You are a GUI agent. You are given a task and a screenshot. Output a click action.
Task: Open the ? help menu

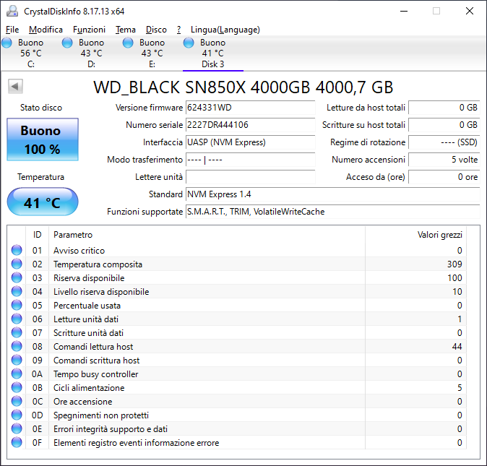click(x=179, y=30)
